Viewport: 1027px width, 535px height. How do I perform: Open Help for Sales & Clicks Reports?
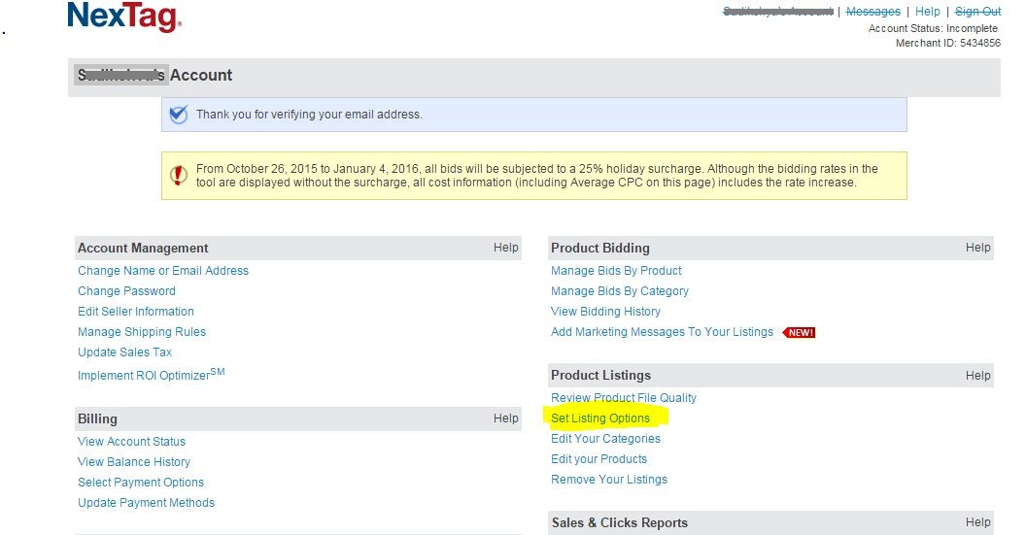(x=977, y=522)
